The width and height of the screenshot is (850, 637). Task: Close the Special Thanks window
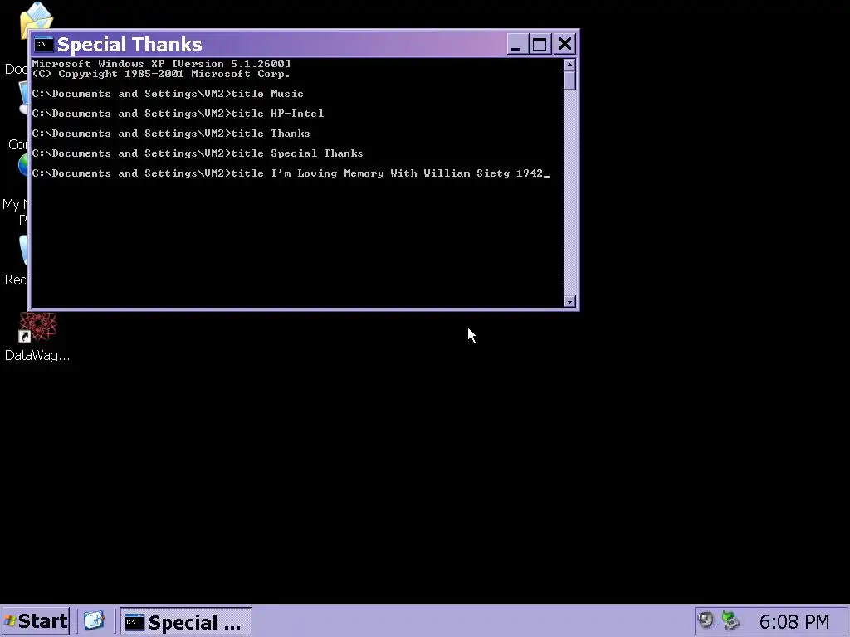coord(564,45)
